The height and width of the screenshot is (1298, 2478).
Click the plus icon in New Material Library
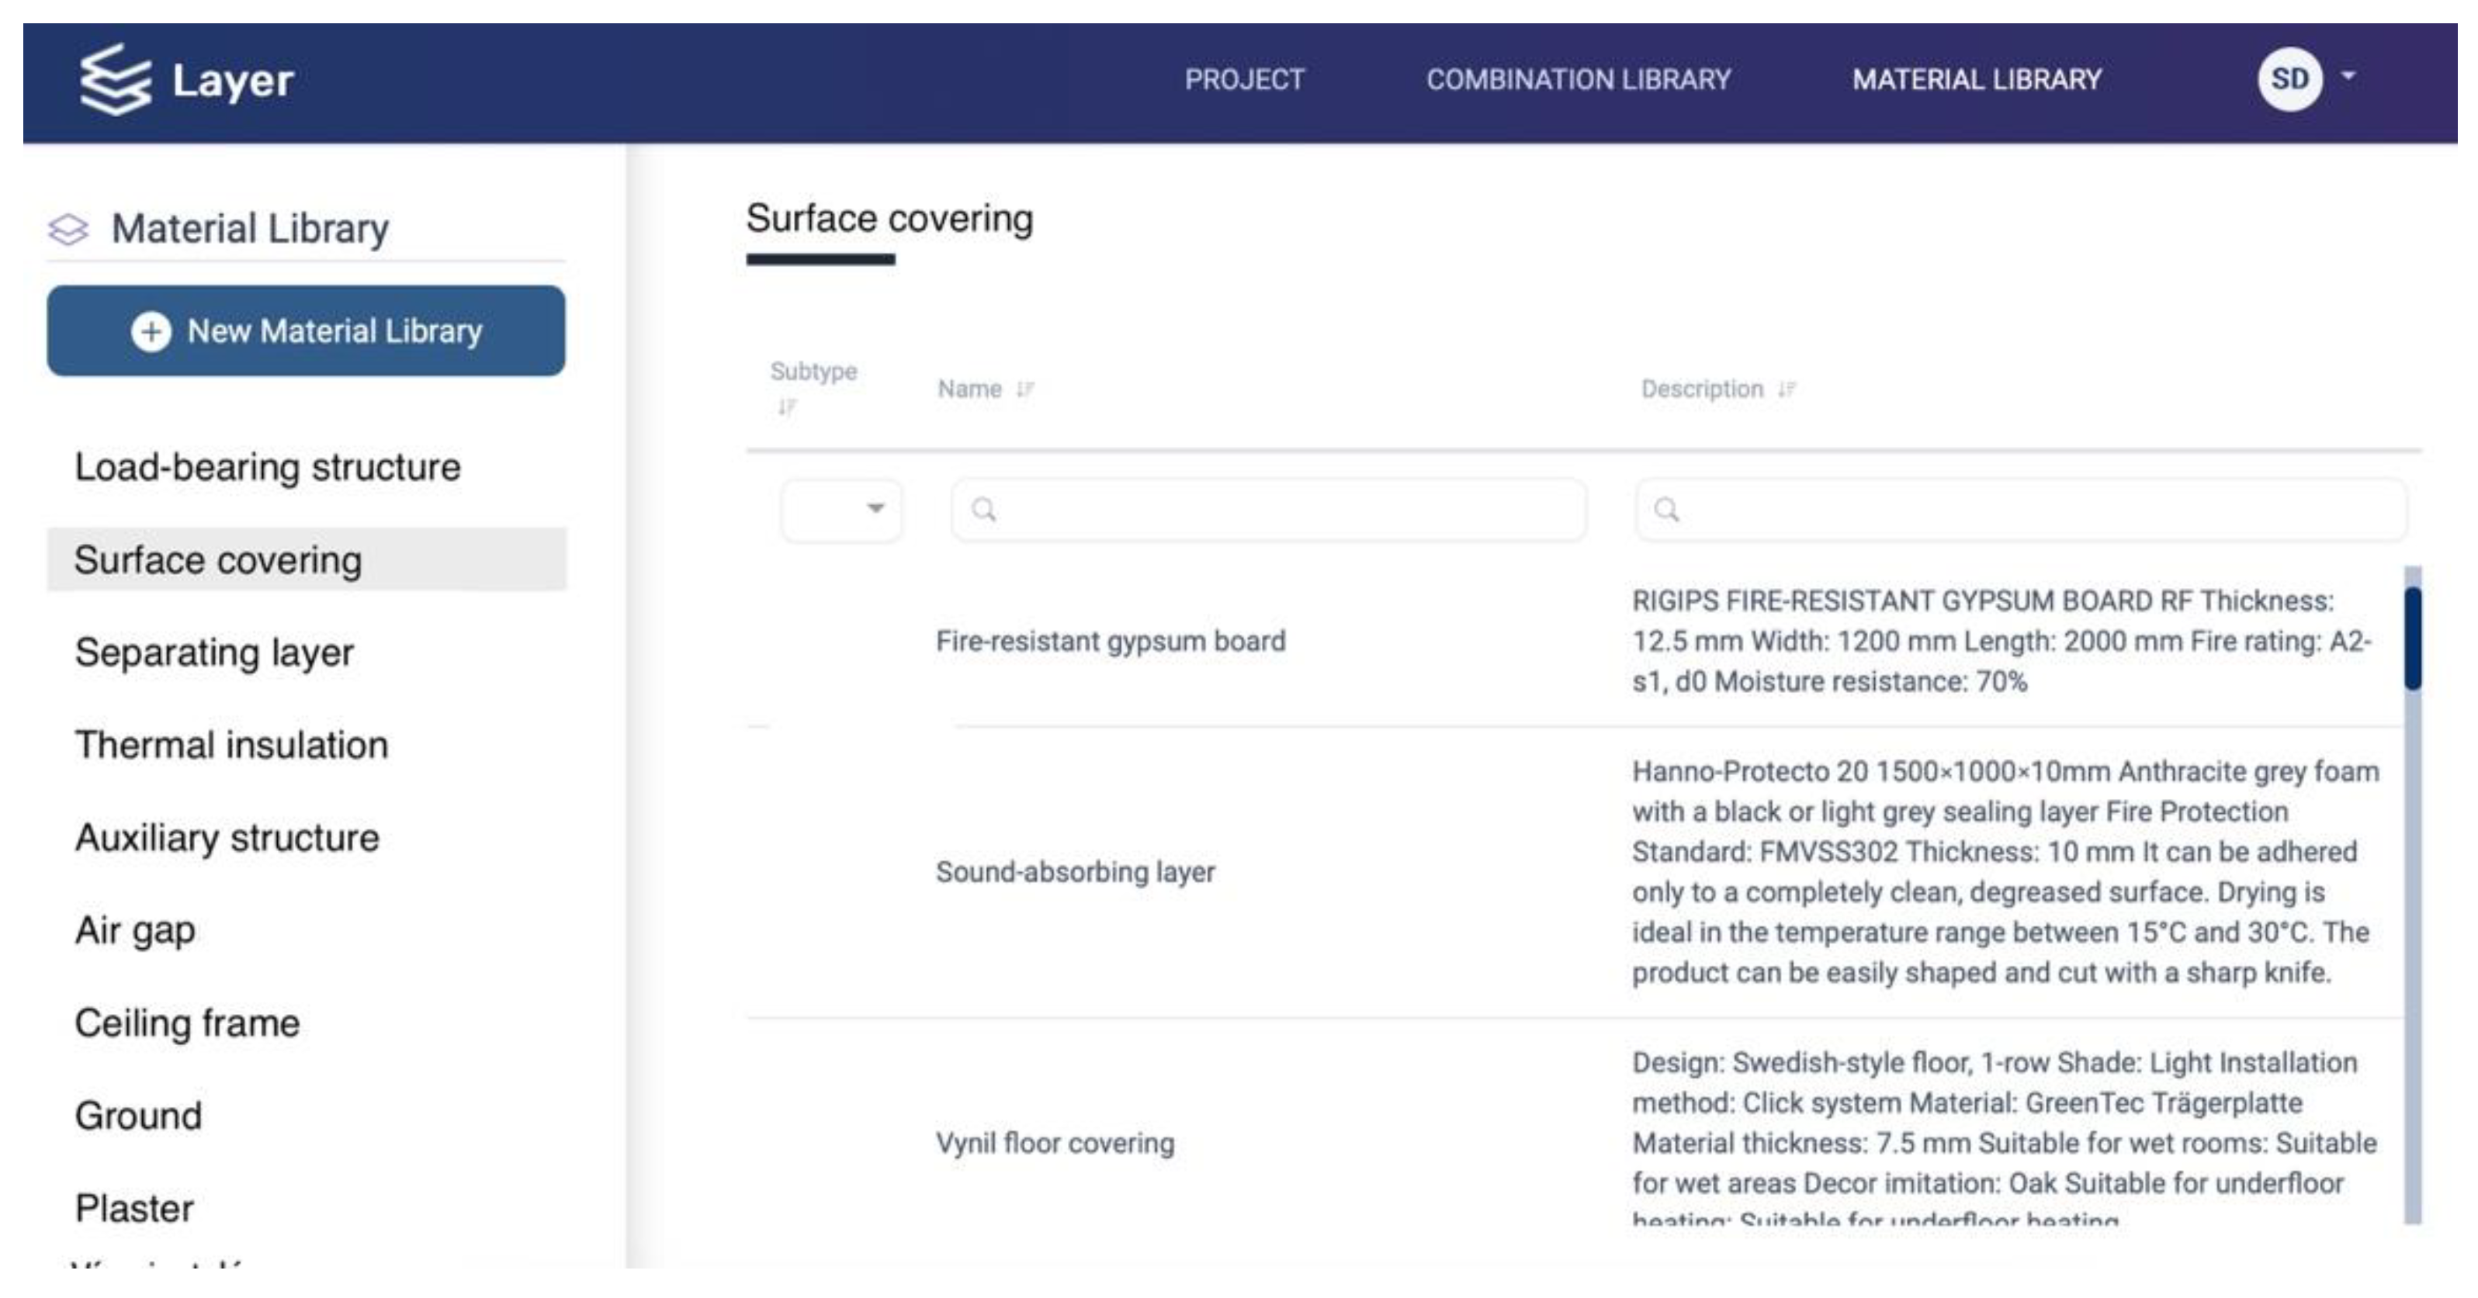(151, 332)
